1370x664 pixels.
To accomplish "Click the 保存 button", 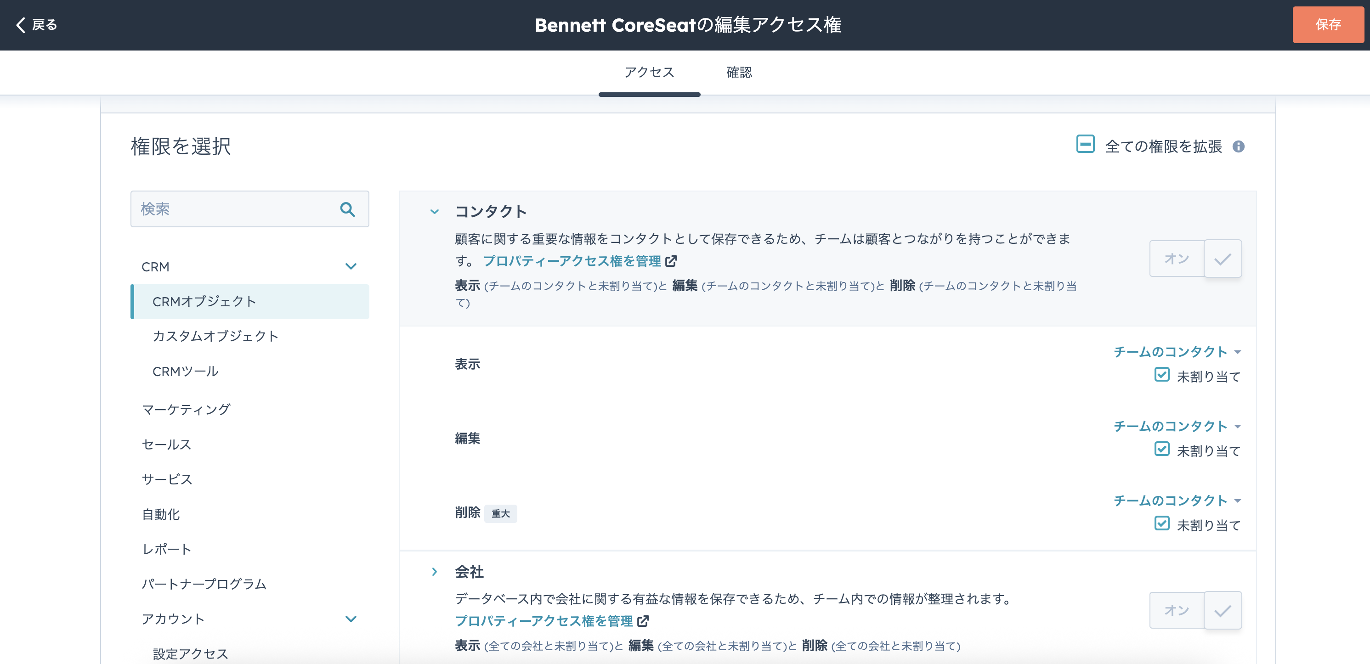I will click(x=1328, y=25).
